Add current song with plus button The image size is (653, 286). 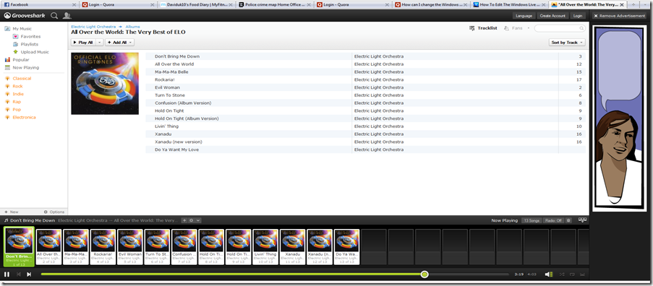(x=184, y=220)
